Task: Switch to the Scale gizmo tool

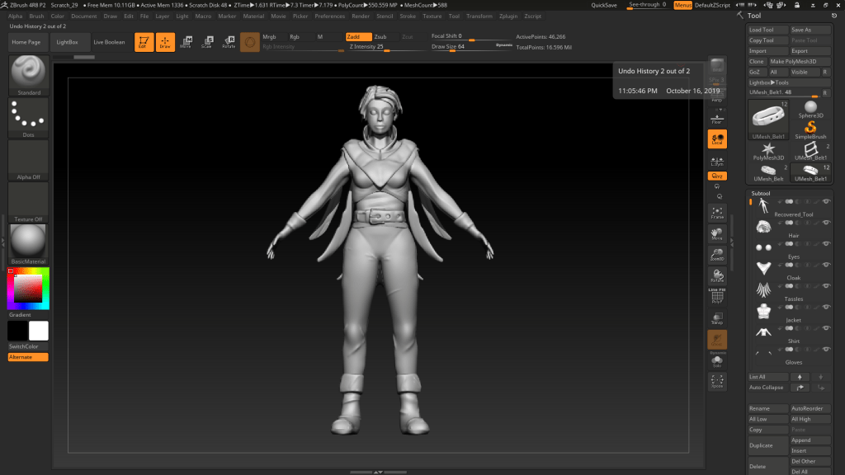Action: (x=206, y=42)
